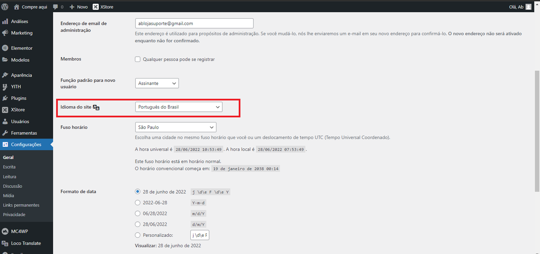Click the Compre aqui site link
Viewport: 540px width, 254px height.
point(34,7)
